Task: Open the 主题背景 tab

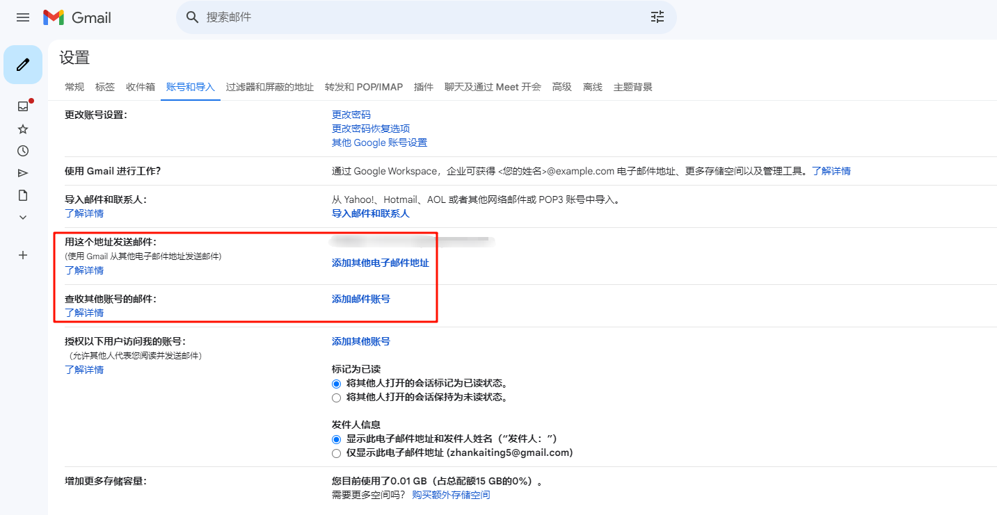Action: [x=633, y=87]
